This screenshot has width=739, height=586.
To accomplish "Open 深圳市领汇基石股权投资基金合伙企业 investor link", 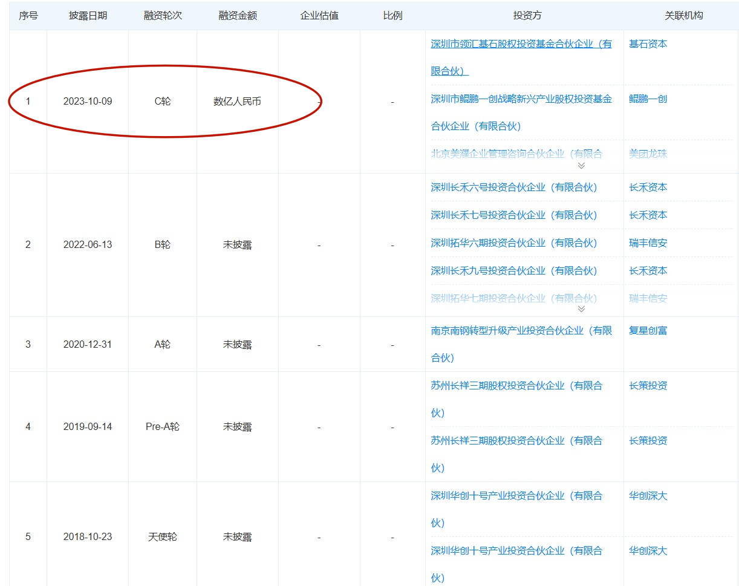I will (x=521, y=57).
